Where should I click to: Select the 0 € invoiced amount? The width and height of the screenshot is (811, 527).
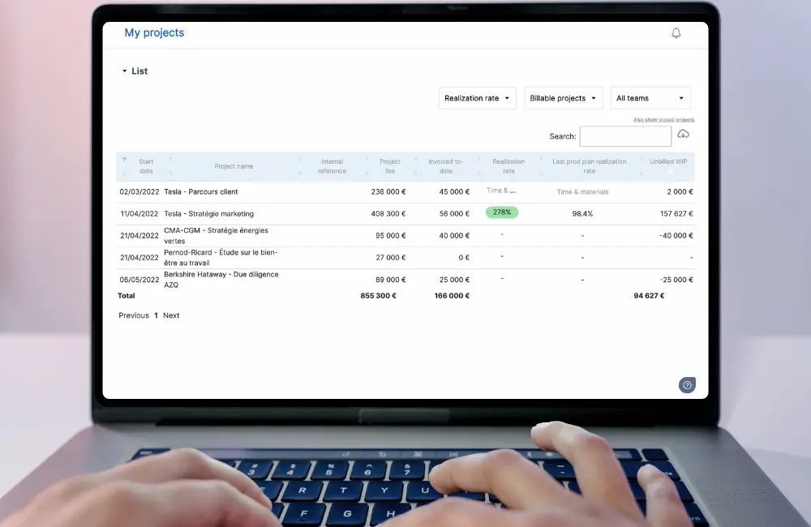pos(464,258)
